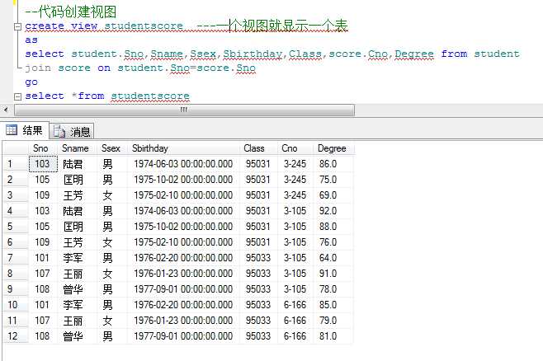Viewport: 543px width, 361px height.
Task: Select row header 3 in results
Action: pos(16,195)
